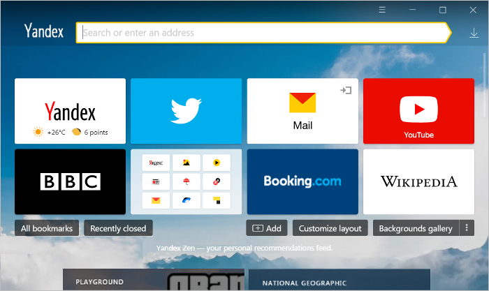
Task: Maximize the browser window
Action: 442,10
